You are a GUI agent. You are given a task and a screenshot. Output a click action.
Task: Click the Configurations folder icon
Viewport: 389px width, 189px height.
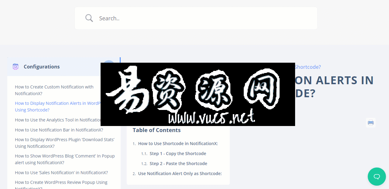[x=15, y=67]
